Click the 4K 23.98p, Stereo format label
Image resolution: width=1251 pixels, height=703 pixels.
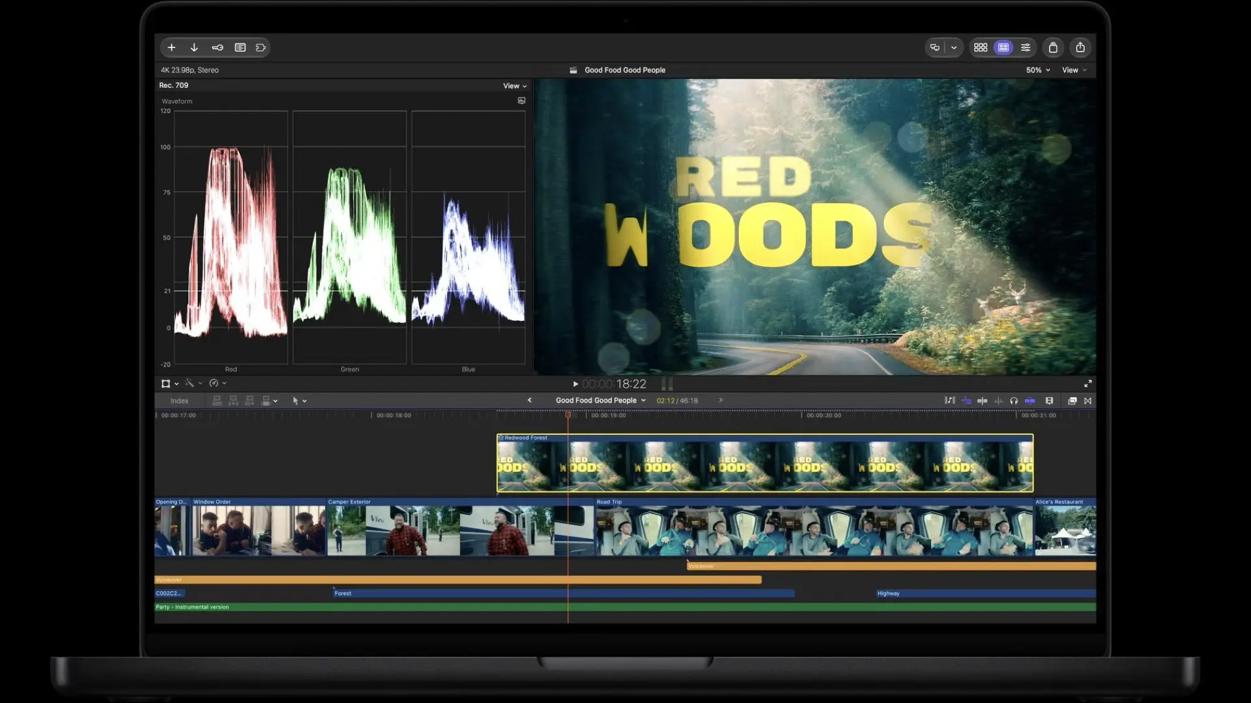tap(190, 70)
